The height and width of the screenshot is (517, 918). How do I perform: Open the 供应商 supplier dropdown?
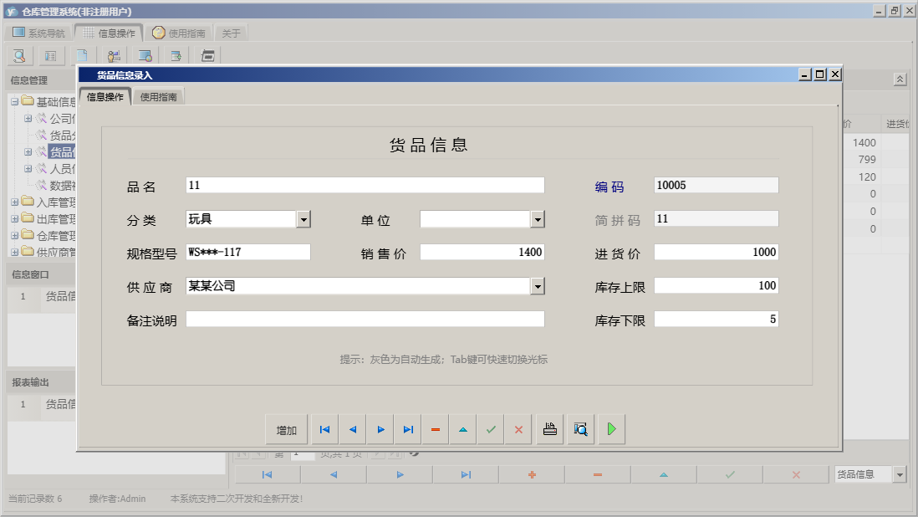pyautogui.click(x=539, y=284)
